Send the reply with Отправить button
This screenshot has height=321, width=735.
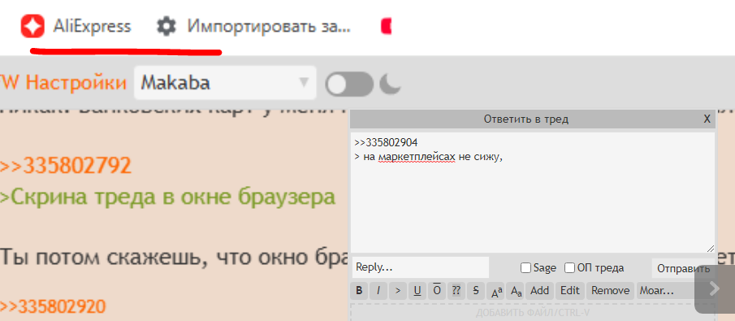click(683, 268)
